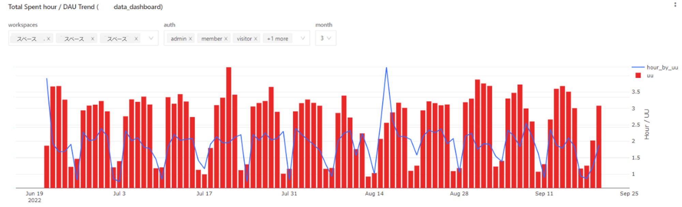
Task: Click the 3.5 tick on right axis
Action: (636, 92)
